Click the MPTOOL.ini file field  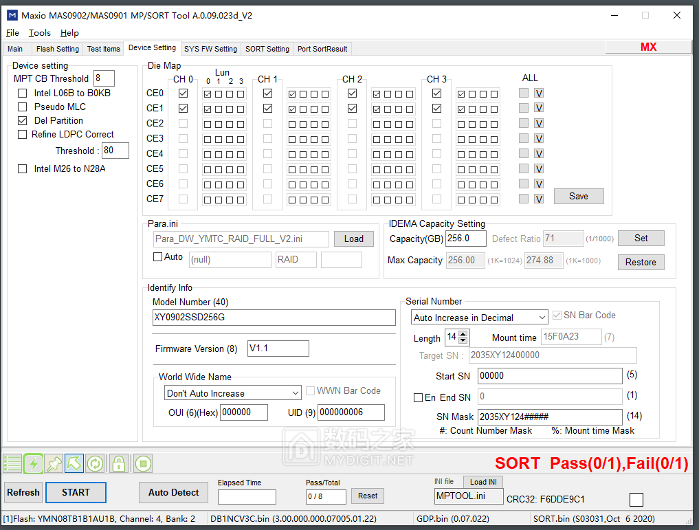coord(469,496)
